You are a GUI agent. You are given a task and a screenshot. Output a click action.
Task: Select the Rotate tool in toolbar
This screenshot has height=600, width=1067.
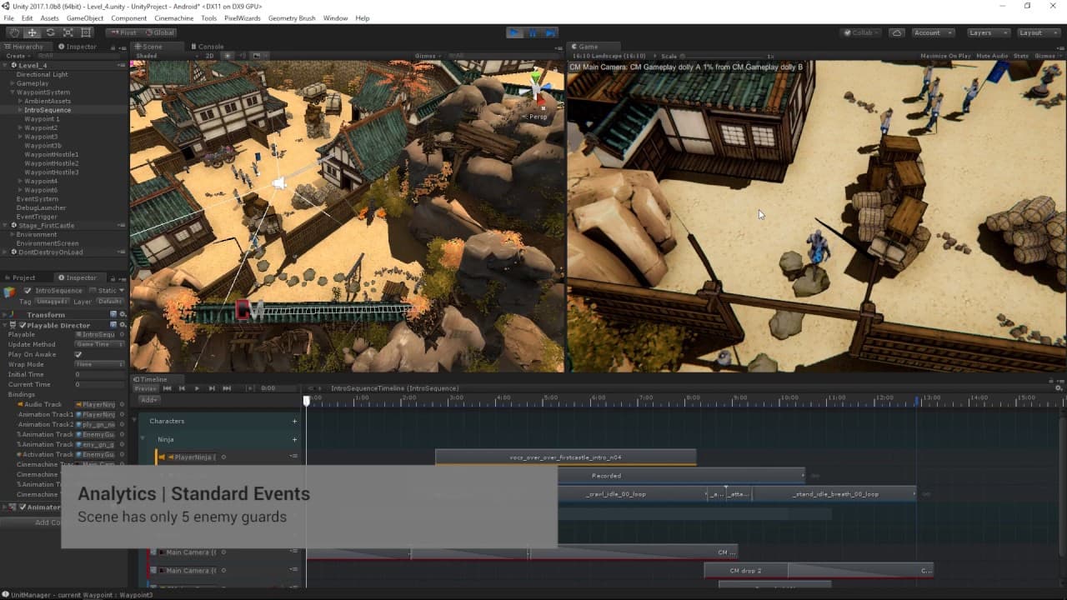point(50,32)
